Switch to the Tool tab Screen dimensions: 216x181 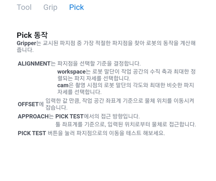coord(24,7)
